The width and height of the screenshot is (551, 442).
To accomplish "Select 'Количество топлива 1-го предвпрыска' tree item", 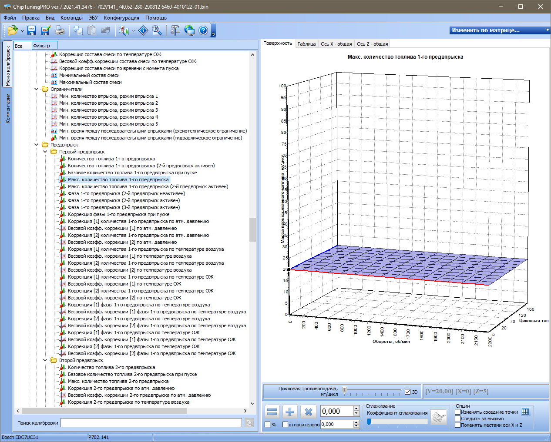I will [111, 159].
